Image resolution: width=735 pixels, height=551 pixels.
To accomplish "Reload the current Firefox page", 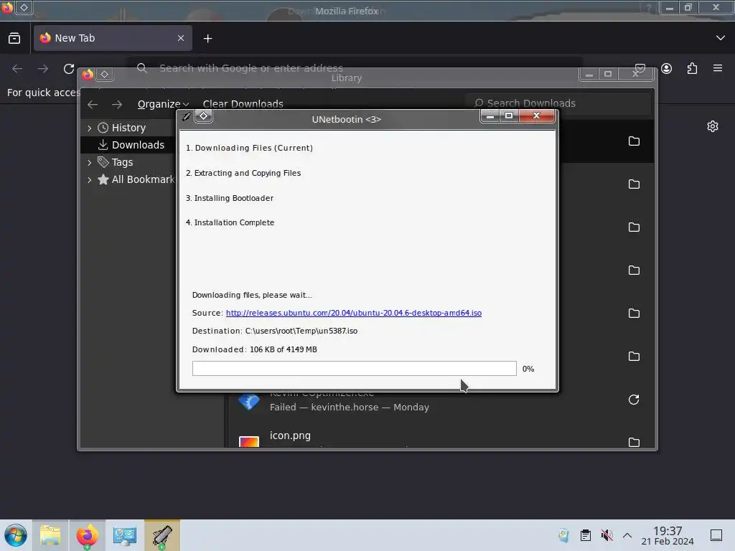I will (x=69, y=69).
